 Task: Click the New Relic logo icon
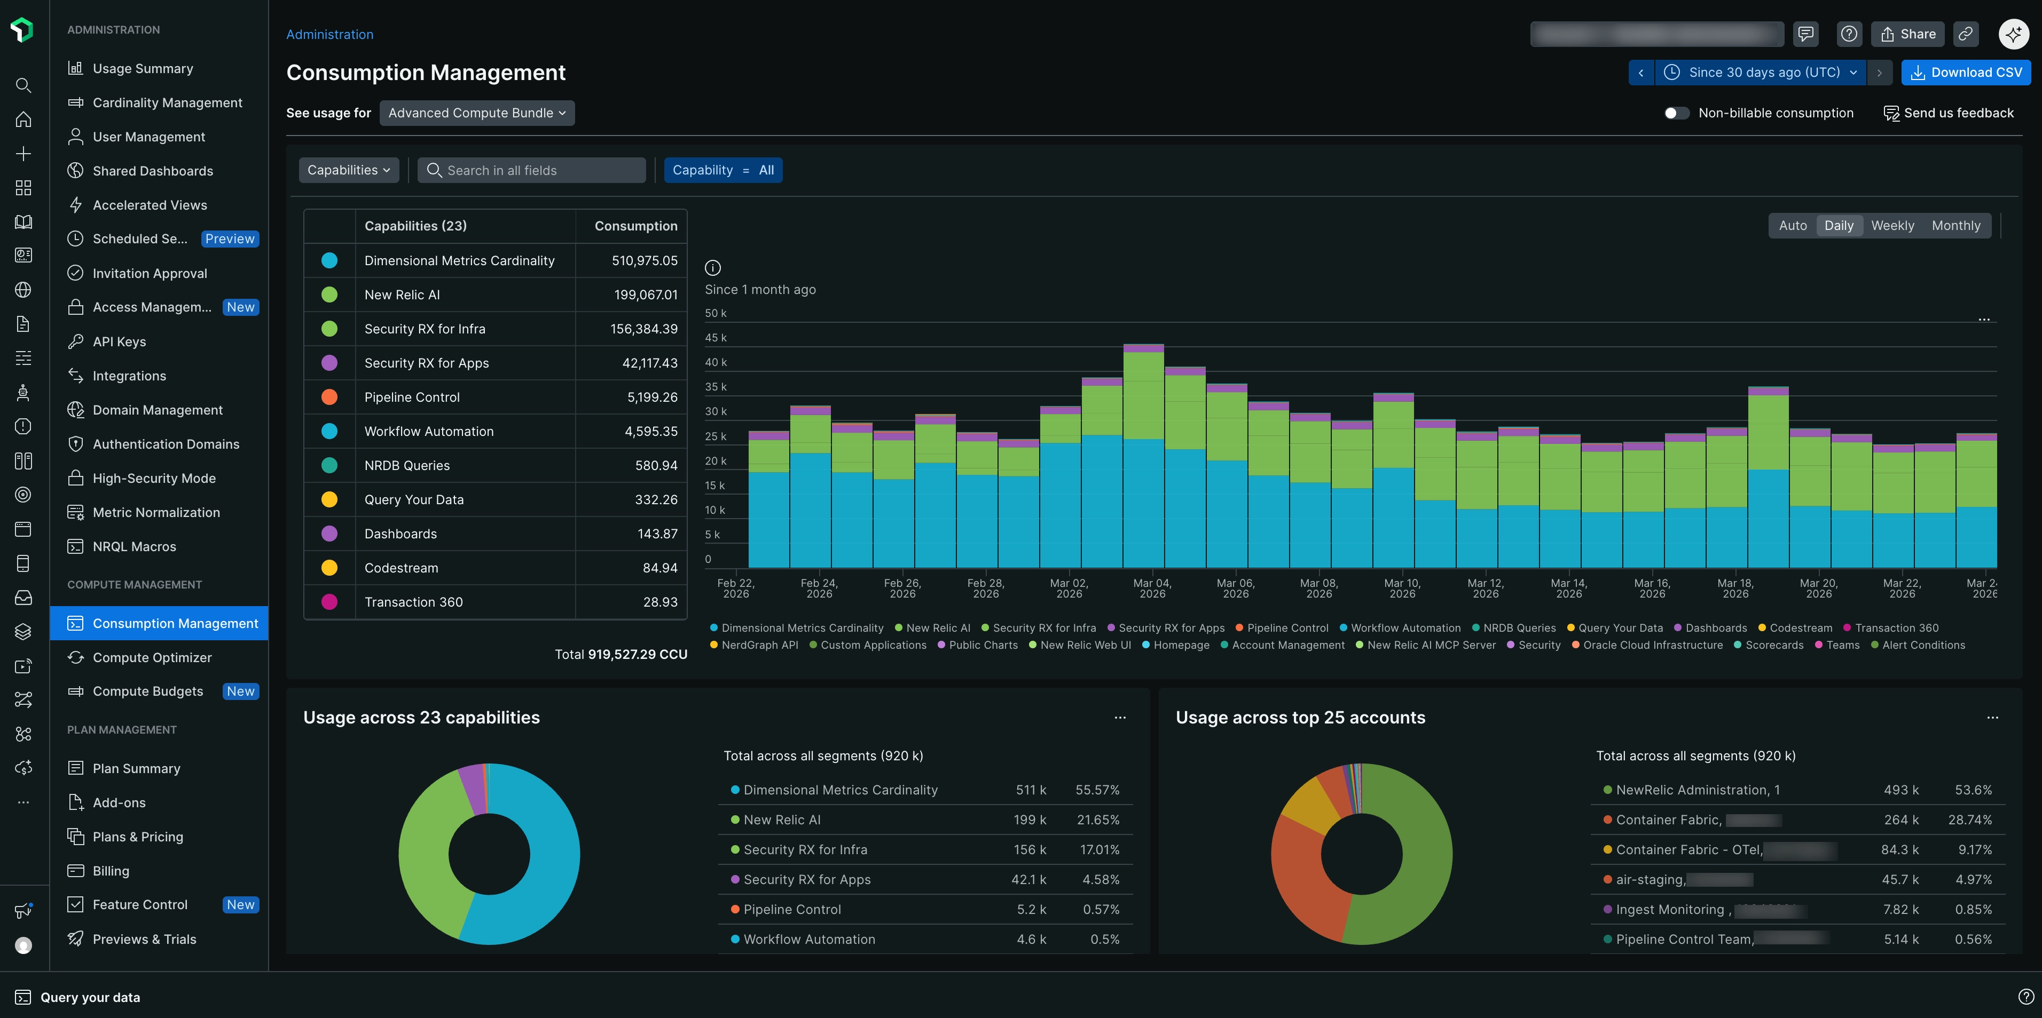(23, 29)
